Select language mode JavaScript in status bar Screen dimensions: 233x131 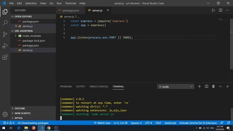(170, 123)
